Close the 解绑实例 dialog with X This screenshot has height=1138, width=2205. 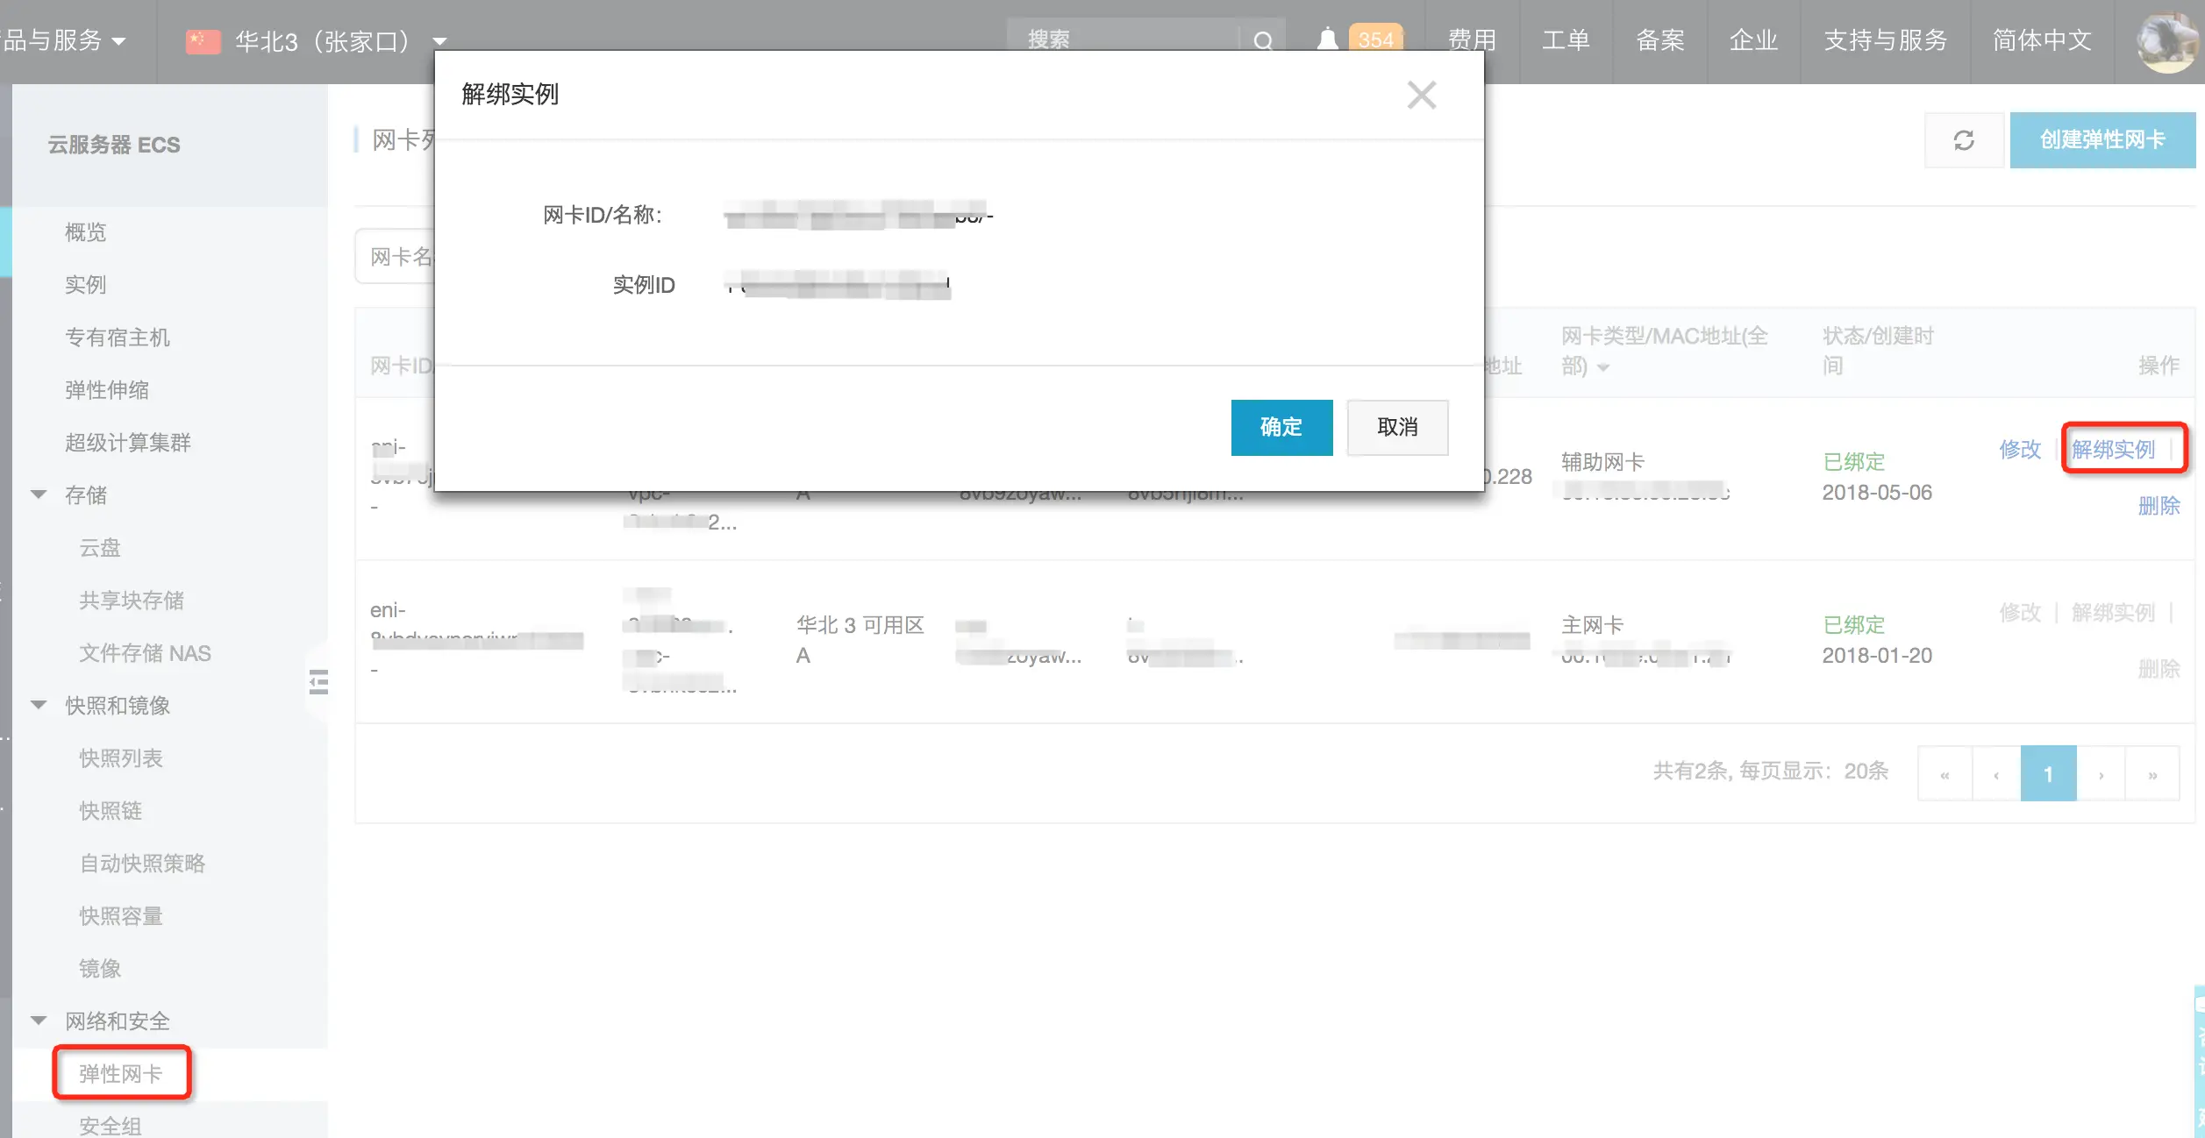1421,95
